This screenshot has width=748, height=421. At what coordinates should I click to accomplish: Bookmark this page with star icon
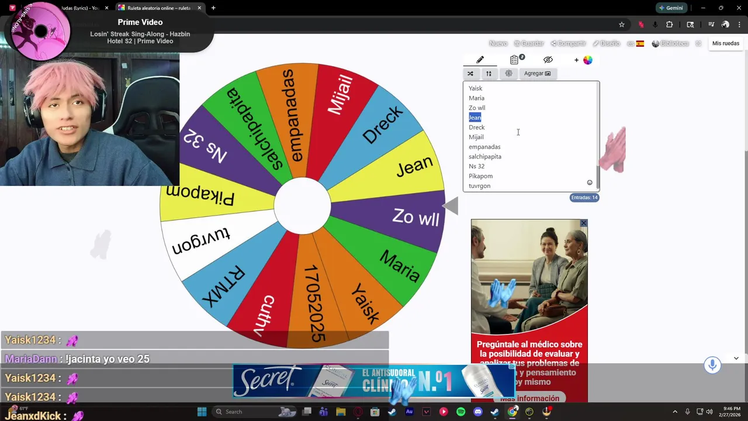[x=621, y=25]
